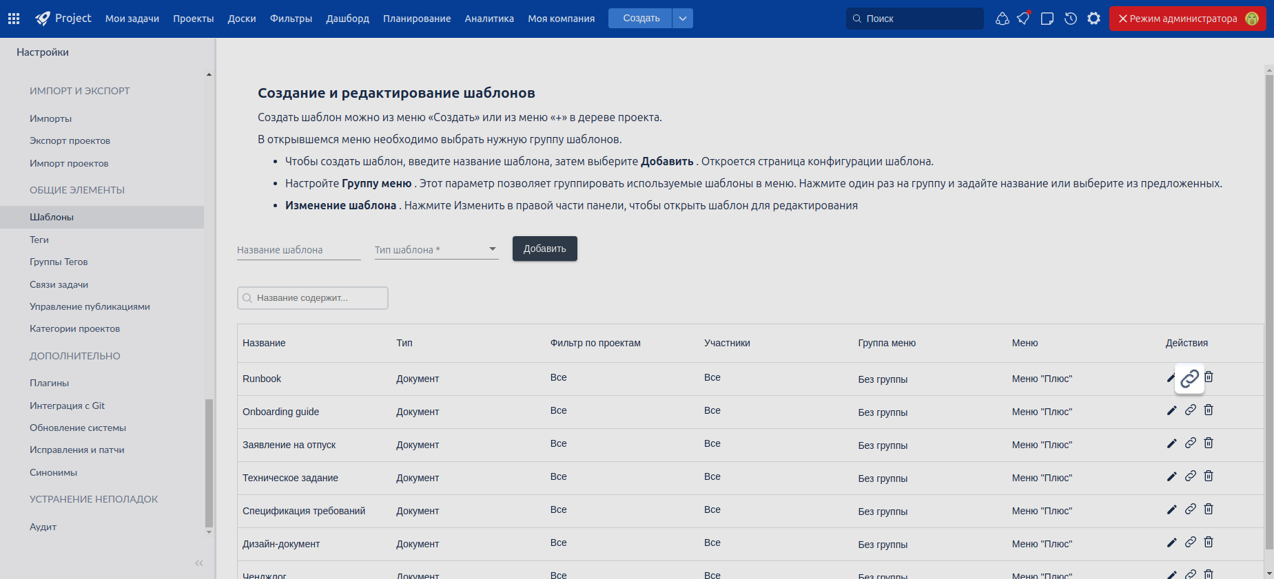Delete the Runbook template via trash icon
Screen dimensions: 1274x579
click(1209, 377)
